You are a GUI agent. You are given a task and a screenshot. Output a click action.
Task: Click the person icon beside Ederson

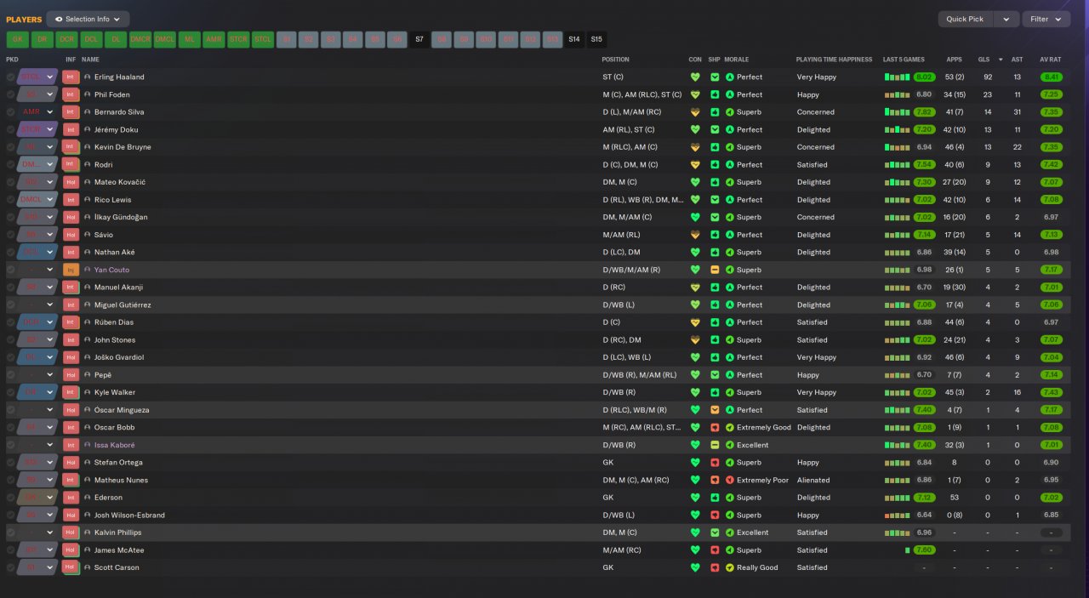click(87, 498)
